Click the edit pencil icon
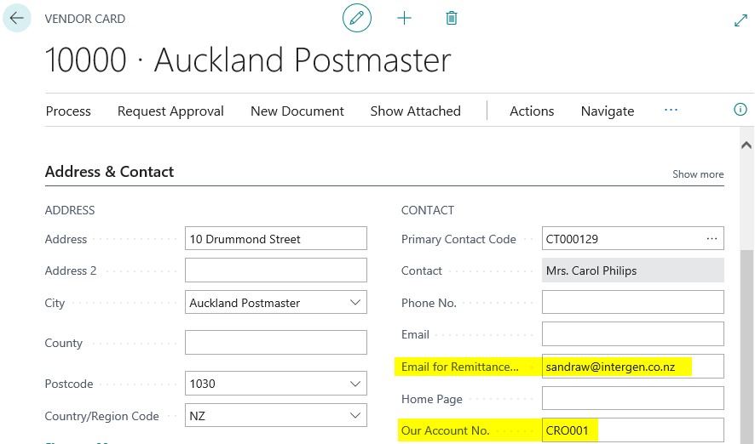Screen dimensions: 755x444 point(357,18)
